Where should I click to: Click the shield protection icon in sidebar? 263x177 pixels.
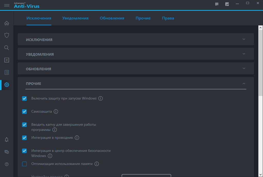tap(7, 35)
